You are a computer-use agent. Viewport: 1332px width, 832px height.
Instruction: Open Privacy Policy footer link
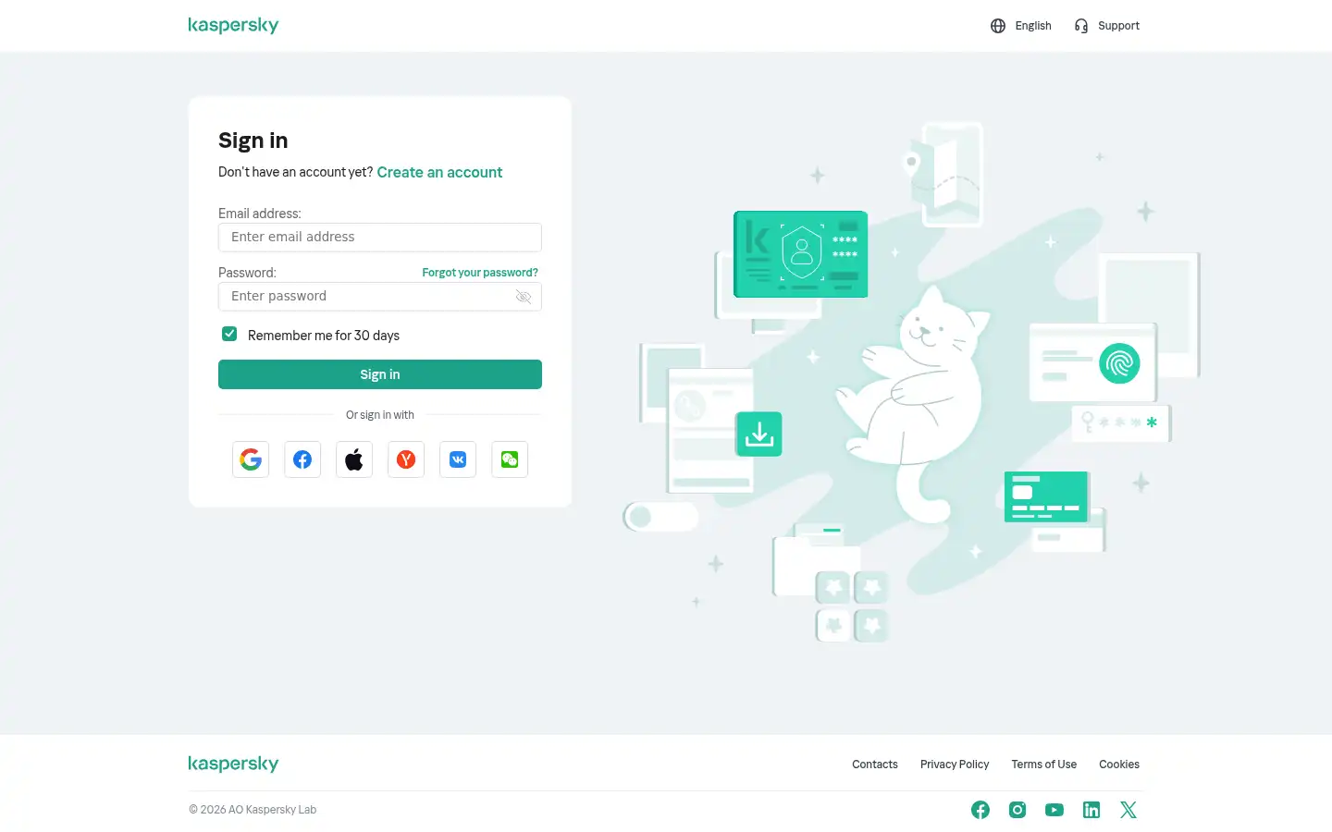coord(955,765)
